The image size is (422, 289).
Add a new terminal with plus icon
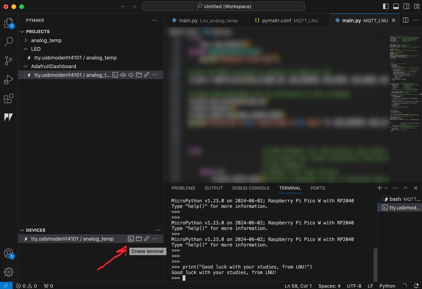point(380,188)
